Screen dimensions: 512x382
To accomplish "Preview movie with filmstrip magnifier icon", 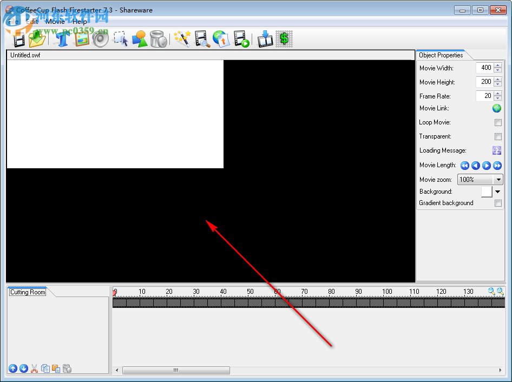I will 202,39.
